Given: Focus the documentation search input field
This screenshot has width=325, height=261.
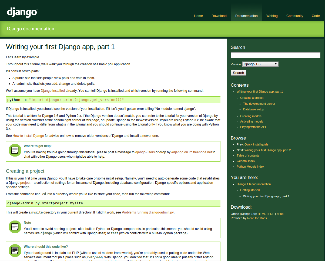Looking at the screenshot, I should [275, 55].
